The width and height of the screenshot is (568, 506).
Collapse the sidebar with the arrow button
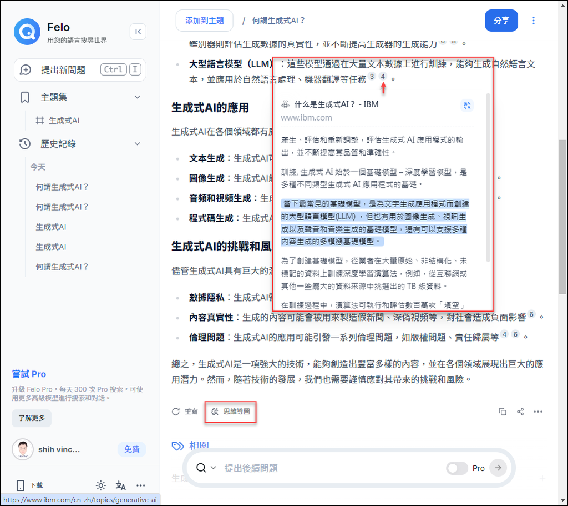[138, 32]
